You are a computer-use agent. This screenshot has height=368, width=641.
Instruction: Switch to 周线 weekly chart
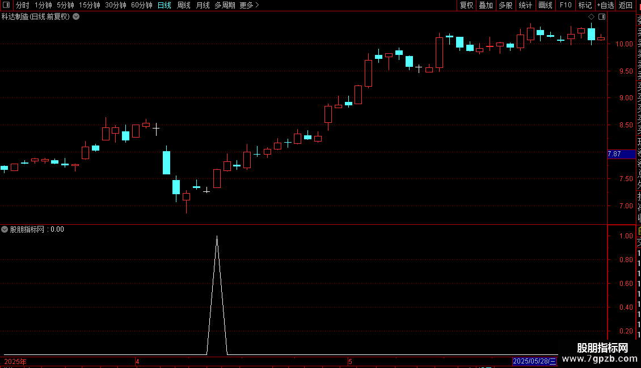pos(184,5)
